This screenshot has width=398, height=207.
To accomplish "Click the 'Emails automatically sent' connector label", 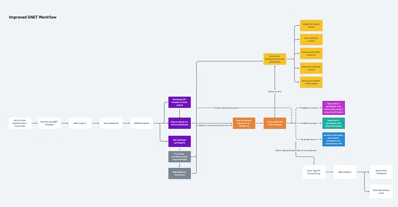I will click(226, 108).
